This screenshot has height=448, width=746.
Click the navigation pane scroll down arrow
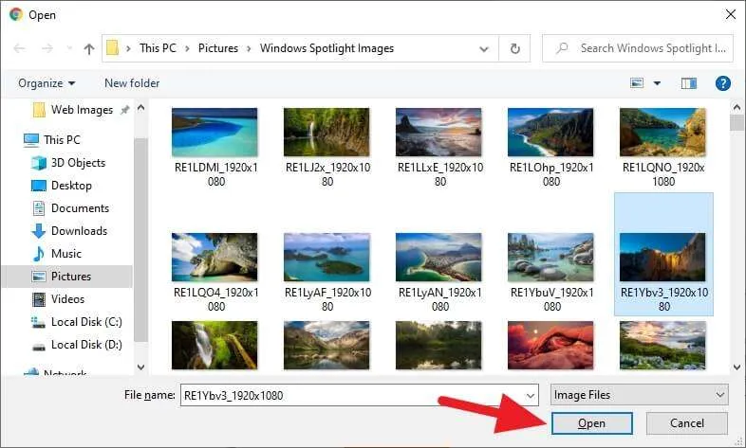(140, 367)
